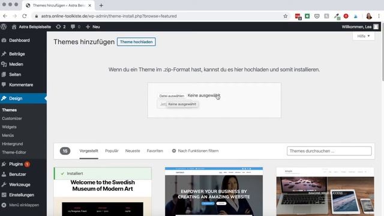Switch to the Neueste tab

coord(133,151)
